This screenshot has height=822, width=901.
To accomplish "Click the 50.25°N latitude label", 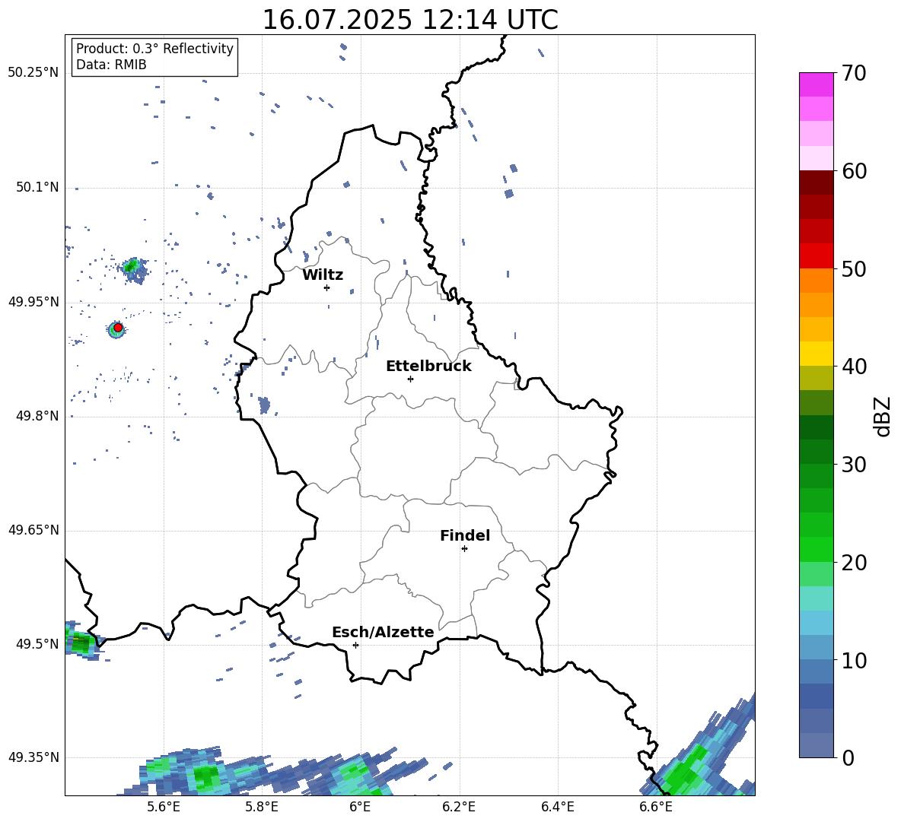I will [33, 73].
